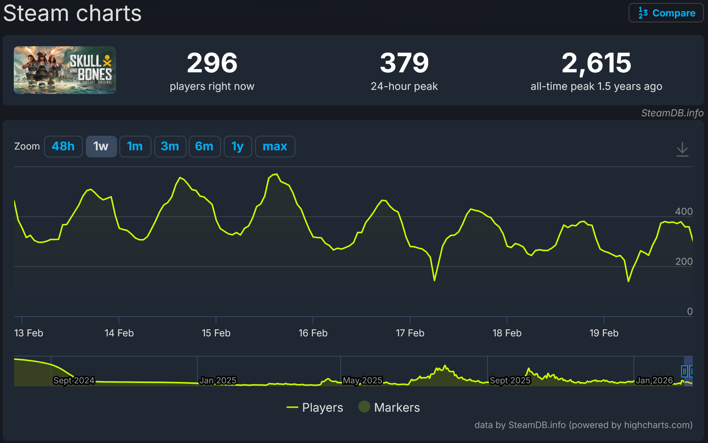Choose the 3m zoom option

170,147
